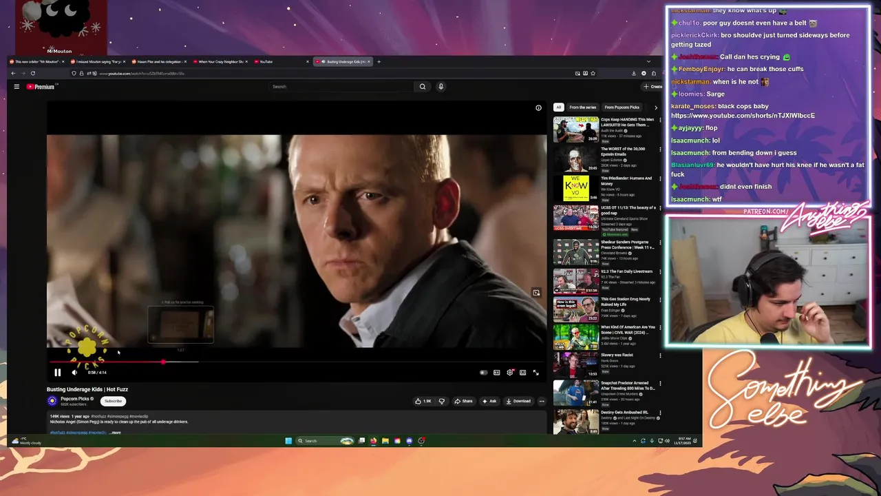Screen dimensions: 881x496
Task: Go to YouTube Premium home logo
Action: pyautogui.click(x=41, y=87)
